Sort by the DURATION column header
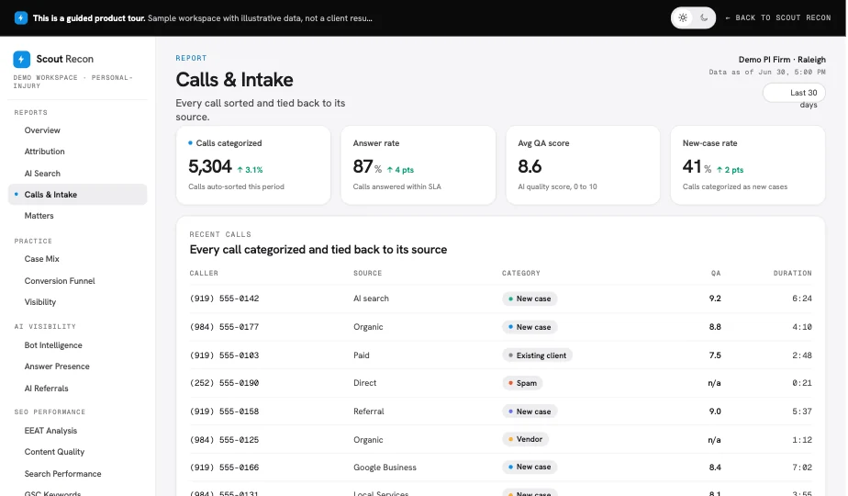Viewport: 848px width, 496px height. 792,274
